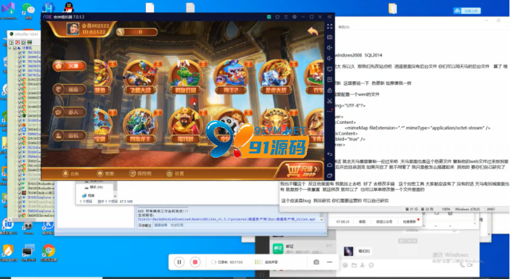This screenshot has height=279, width=515.
Task: Click Nox theme shirt icon in title bar
Action: pos(277,17)
